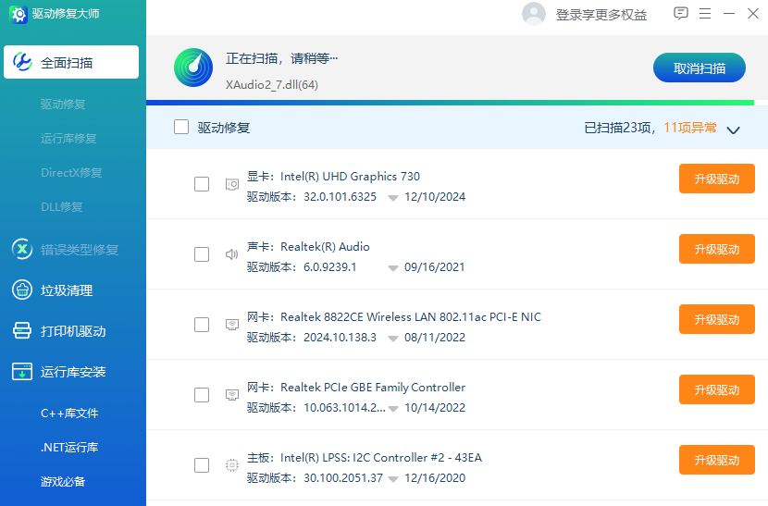Viewport: 768px width, 506px height.
Task: Click the speaker icon for Realtek Audio
Action: pyautogui.click(x=231, y=254)
